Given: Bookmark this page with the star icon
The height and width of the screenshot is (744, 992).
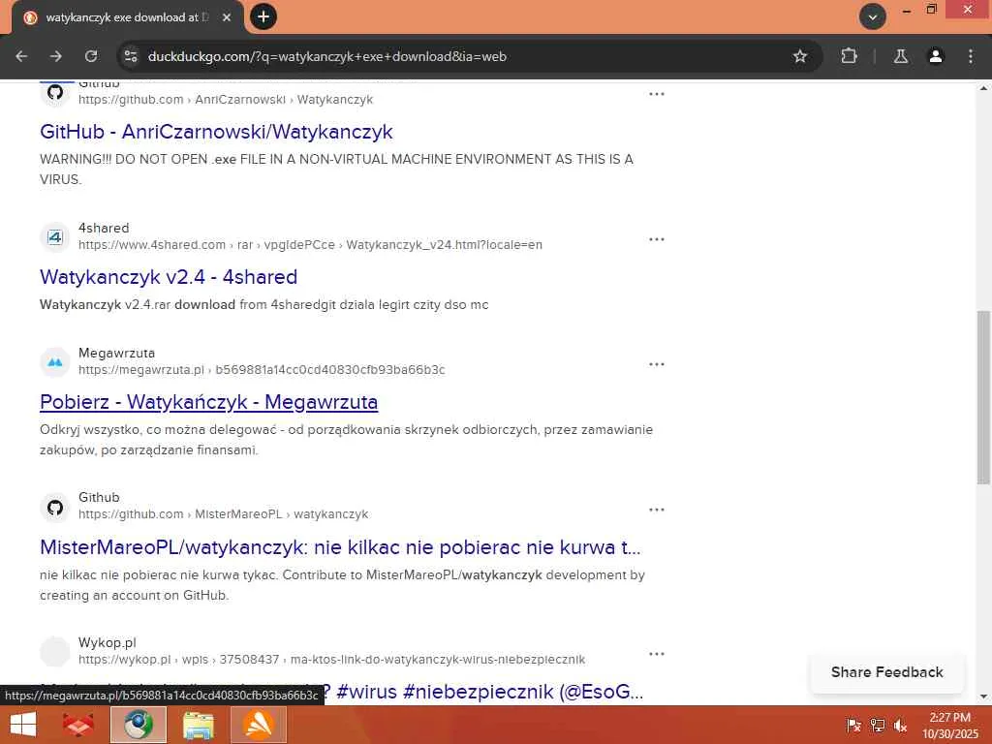Looking at the screenshot, I should (799, 56).
